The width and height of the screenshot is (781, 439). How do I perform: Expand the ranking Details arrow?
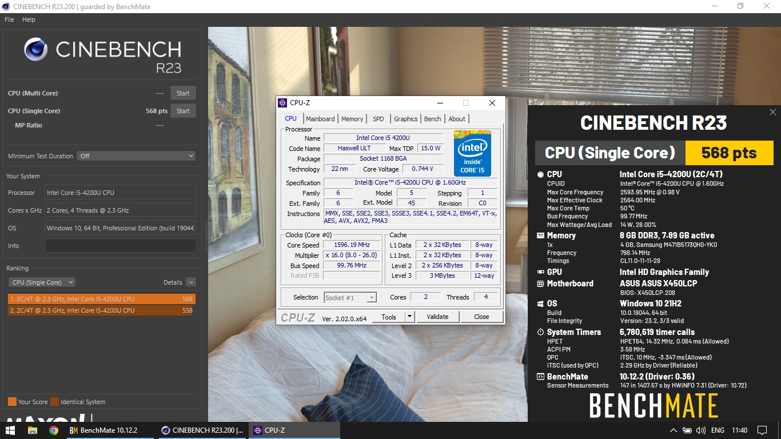pyautogui.click(x=191, y=282)
